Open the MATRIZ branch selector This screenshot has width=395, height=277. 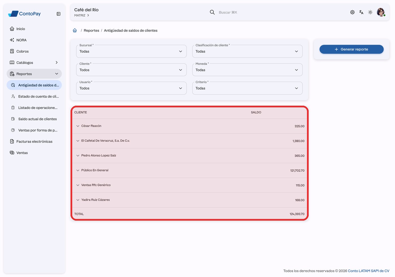(82, 15)
